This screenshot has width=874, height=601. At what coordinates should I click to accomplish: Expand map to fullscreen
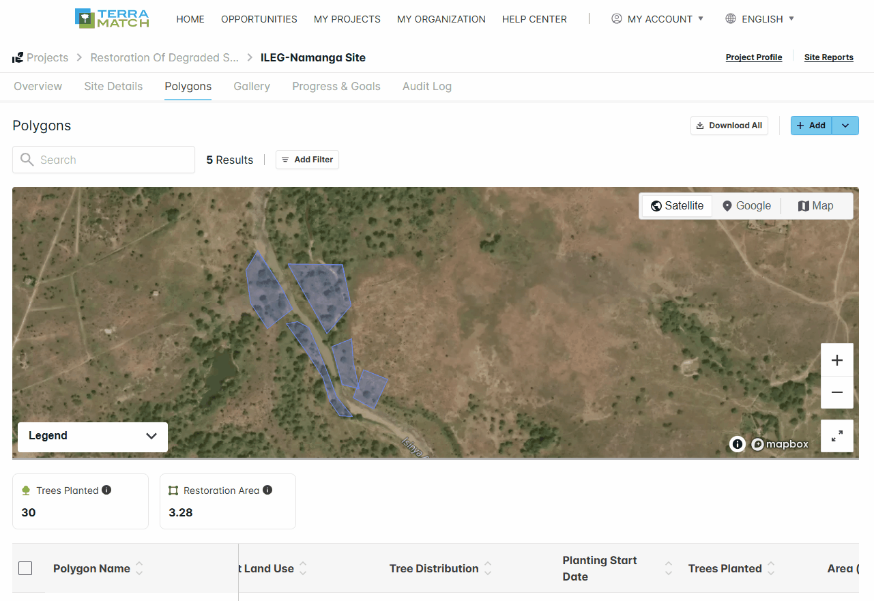click(837, 436)
